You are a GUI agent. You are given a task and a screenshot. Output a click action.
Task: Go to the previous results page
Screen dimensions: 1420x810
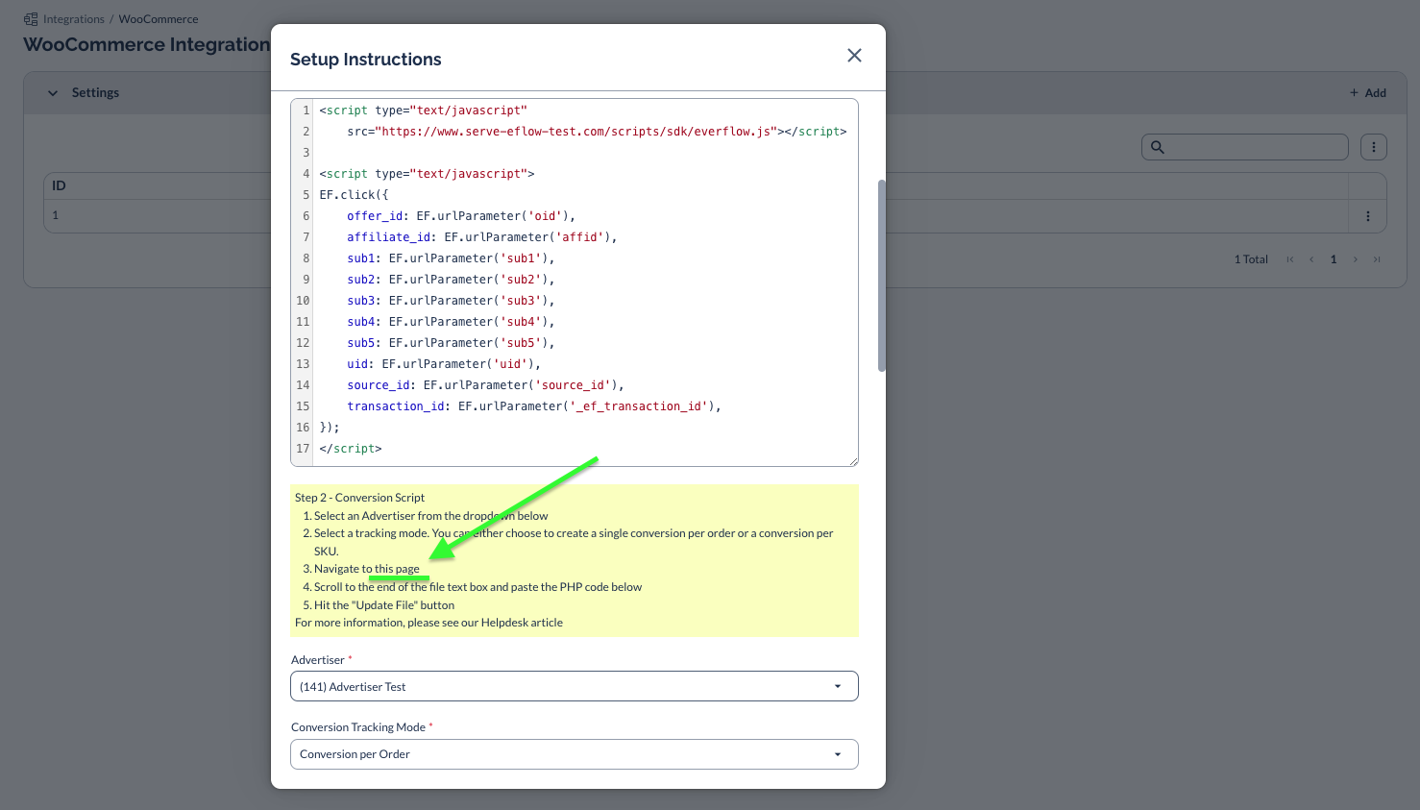pos(1310,259)
